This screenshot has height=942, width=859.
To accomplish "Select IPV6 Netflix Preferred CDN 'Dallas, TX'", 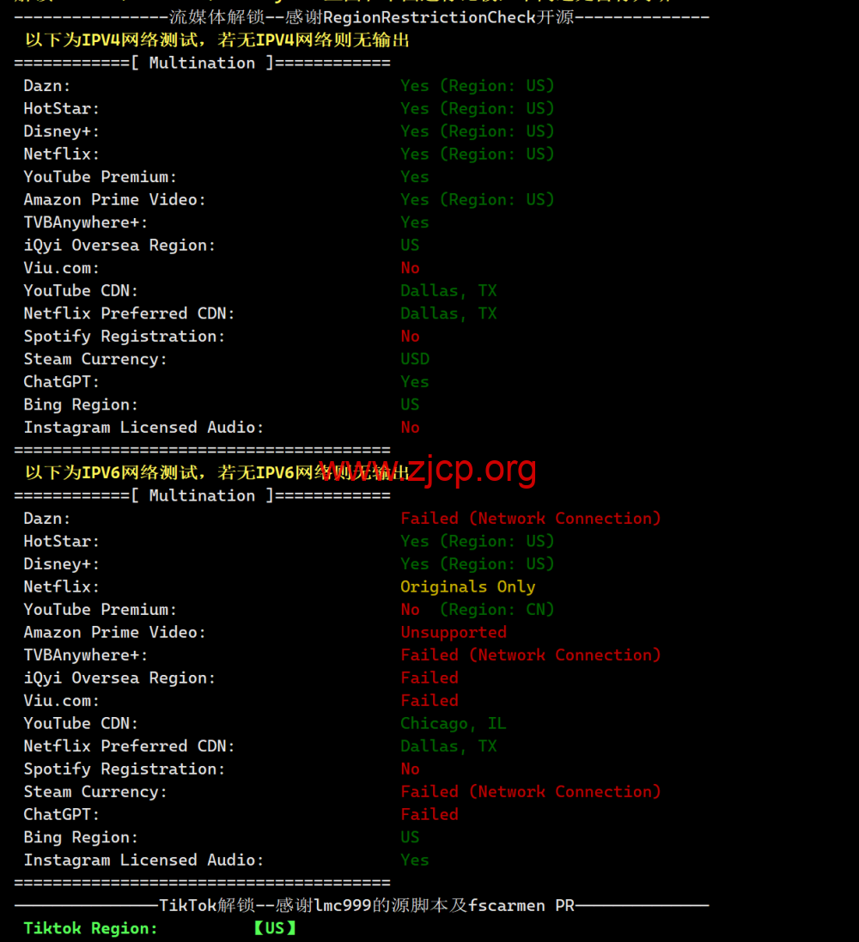I will click(x=448, y=746).
